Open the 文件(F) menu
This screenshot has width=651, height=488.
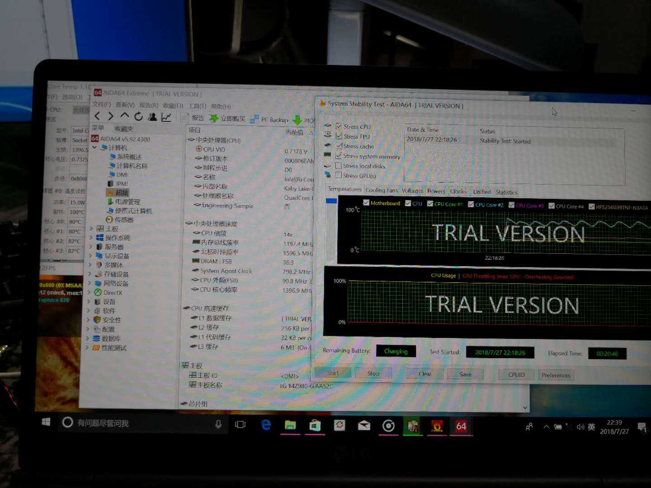[x=101, y=104]
